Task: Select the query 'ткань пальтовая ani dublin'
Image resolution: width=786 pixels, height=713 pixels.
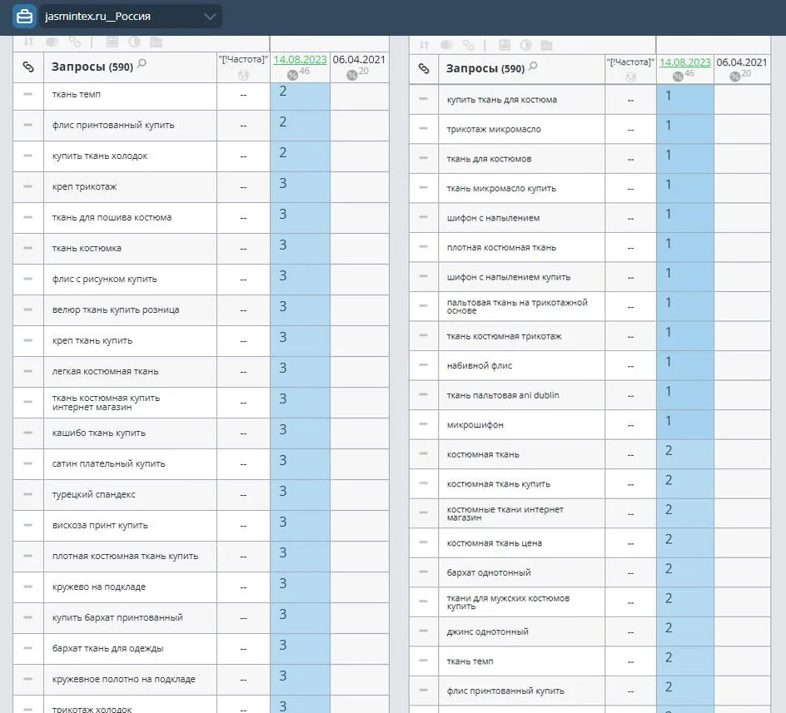Action: [x=503, y=395]
